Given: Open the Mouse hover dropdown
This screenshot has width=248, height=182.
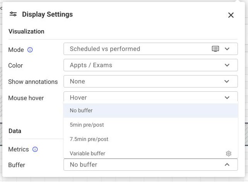Looking at the screenshot, I should [151, 97].
